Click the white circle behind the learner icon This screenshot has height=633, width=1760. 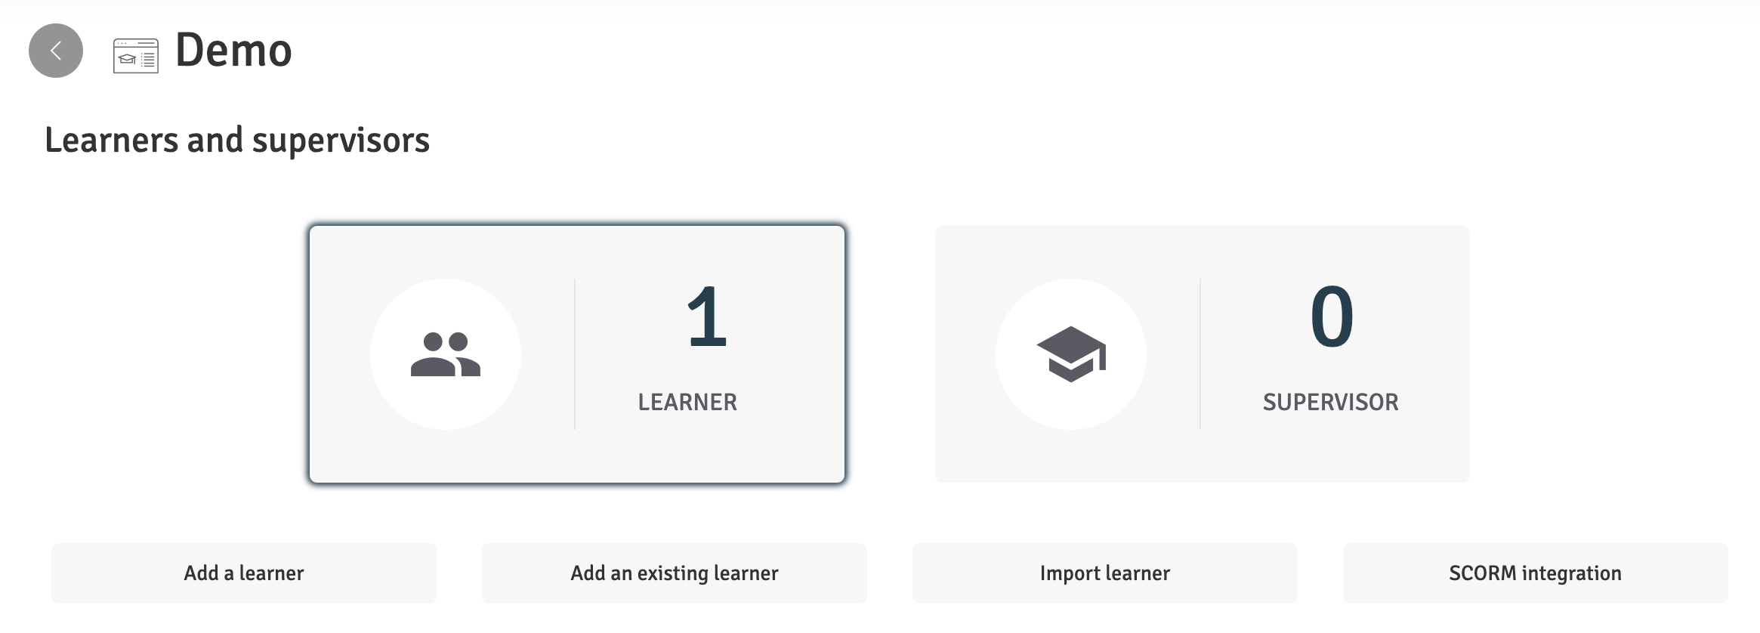[x=446, y=354]
